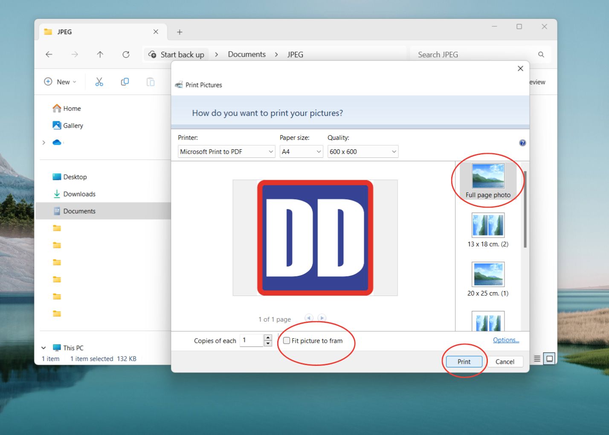The width and height of the screenshot is (609, 435).
Task: Click the Start back up button
Action: point(176,55)
